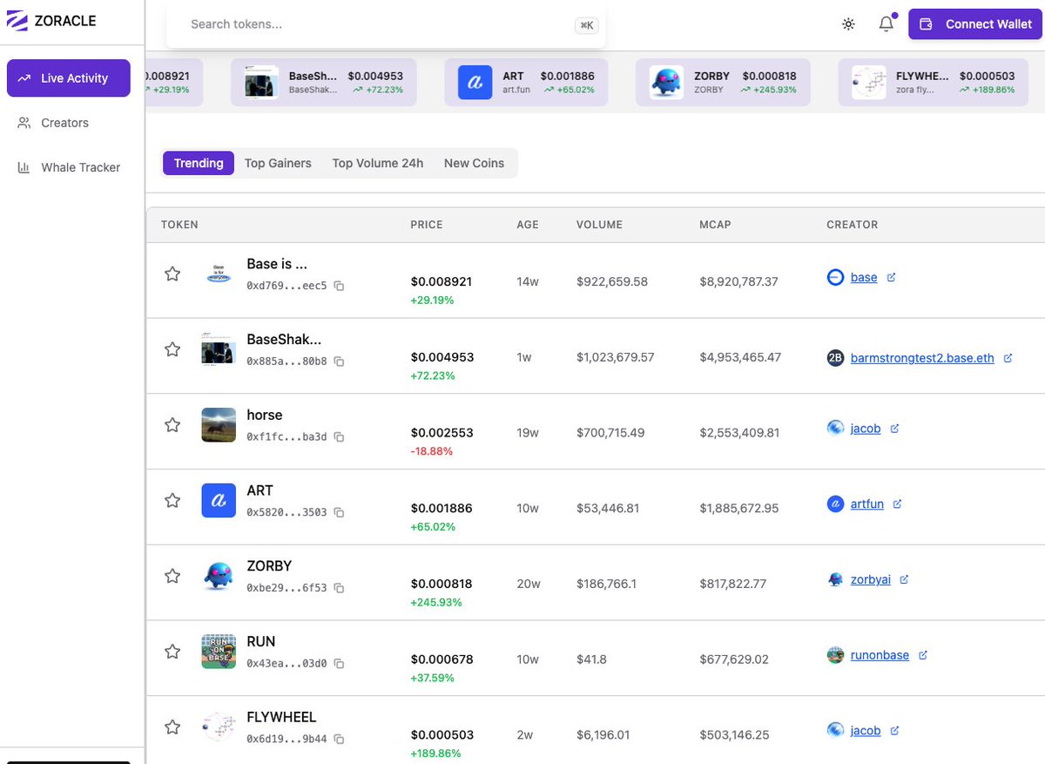Favorite the ZORBY token
This screenshot has height=764, width=1045.
(172, 576)
